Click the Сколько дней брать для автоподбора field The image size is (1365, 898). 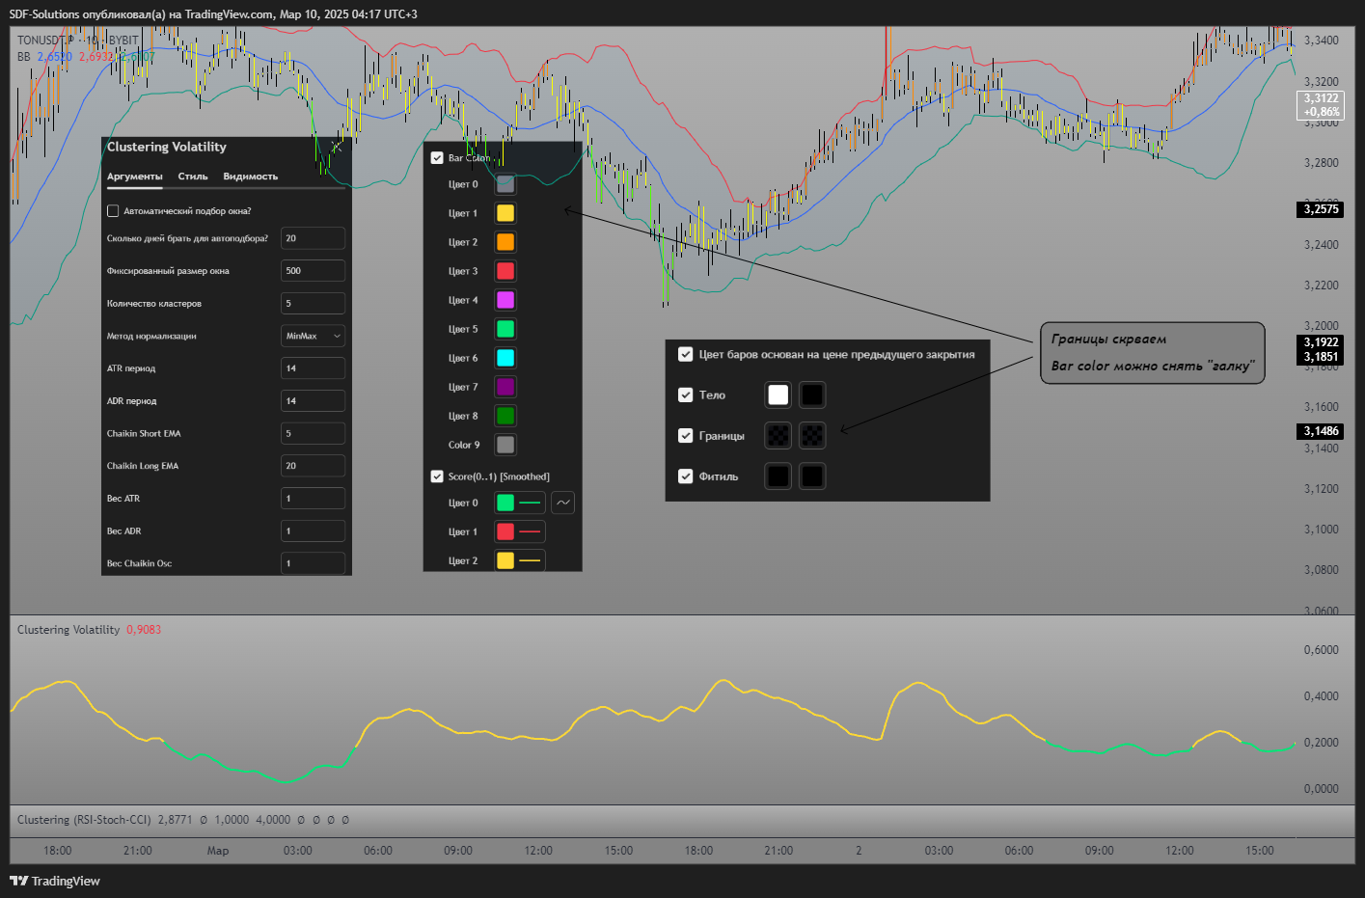(313, 238)
